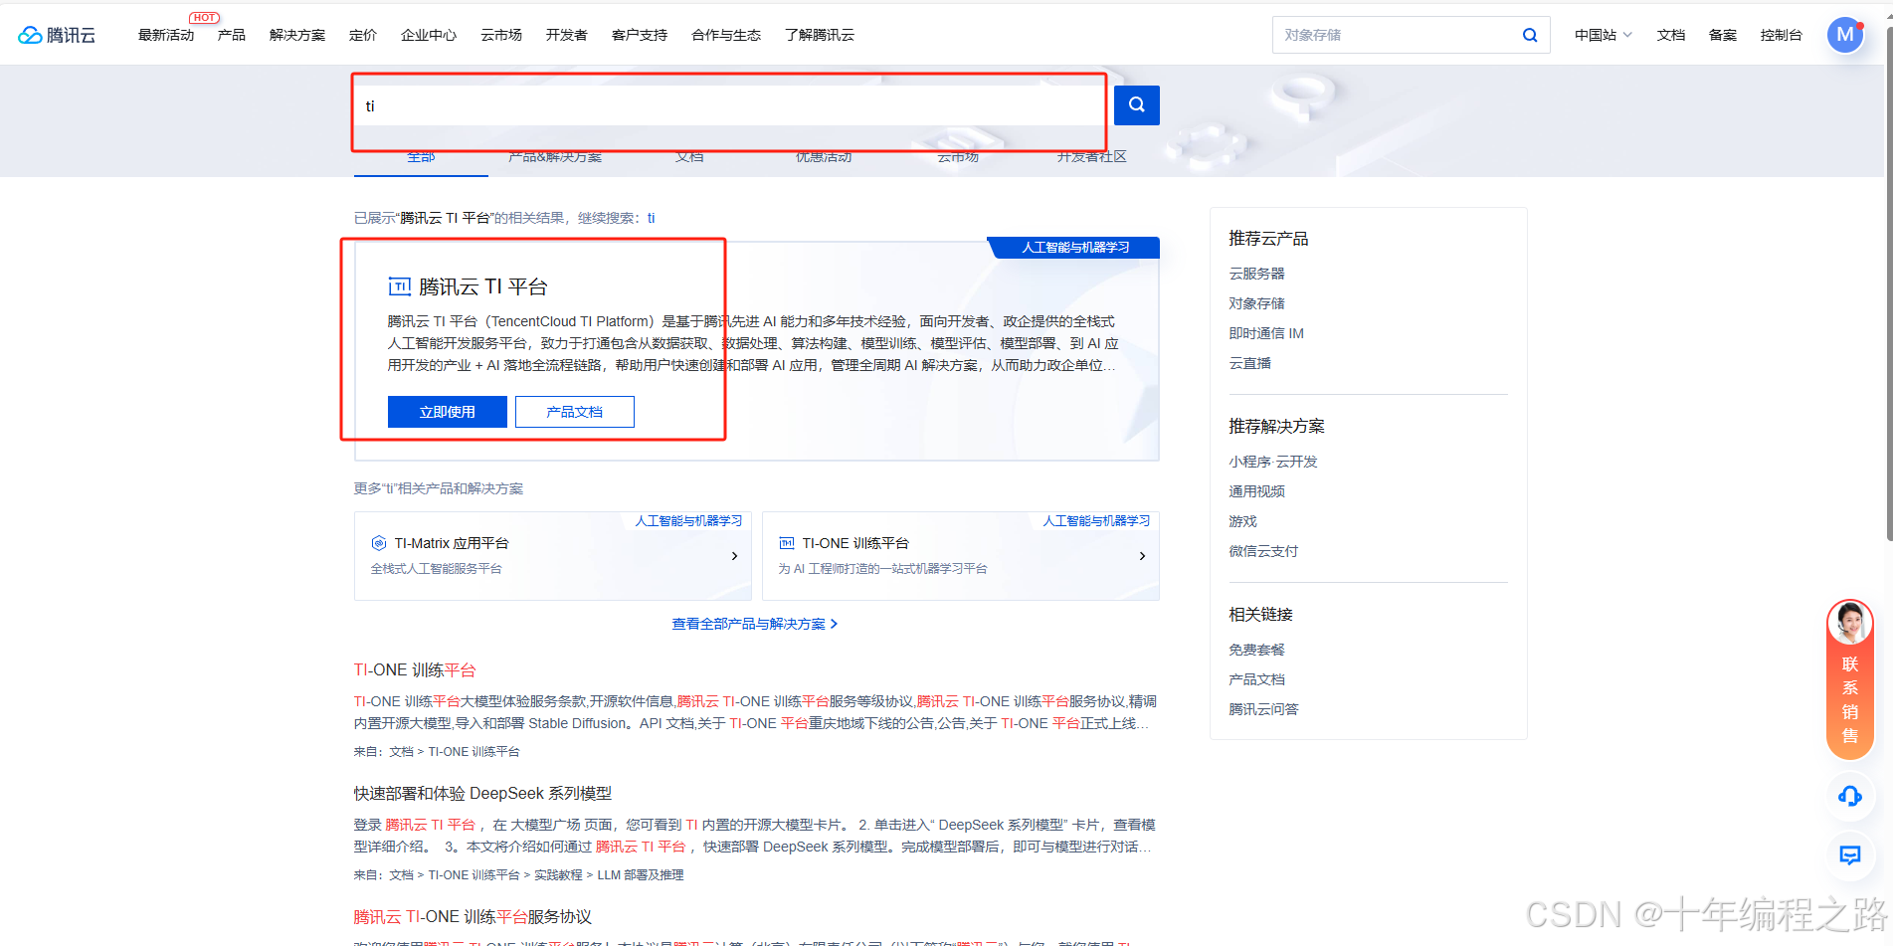Screen dimensions: 1893x946
Task: Open 合作与生态 menu
Action: [726, 35]
